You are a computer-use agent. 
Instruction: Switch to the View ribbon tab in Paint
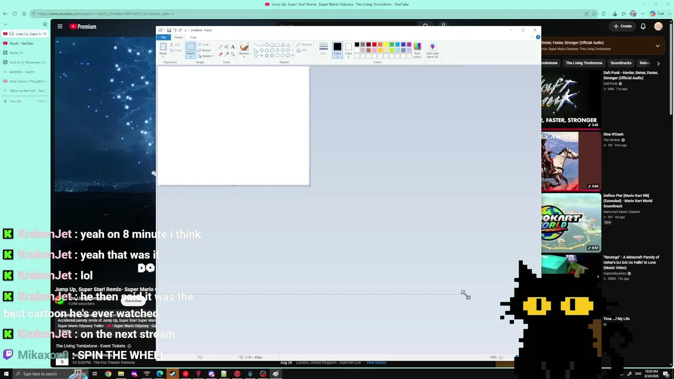coord(193,37)
